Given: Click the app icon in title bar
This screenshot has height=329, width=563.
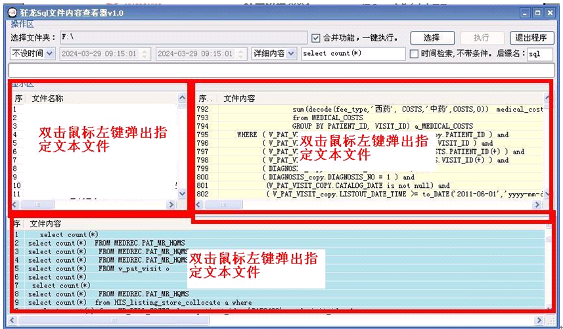Looking at the screenshot, I should (12, 13).
